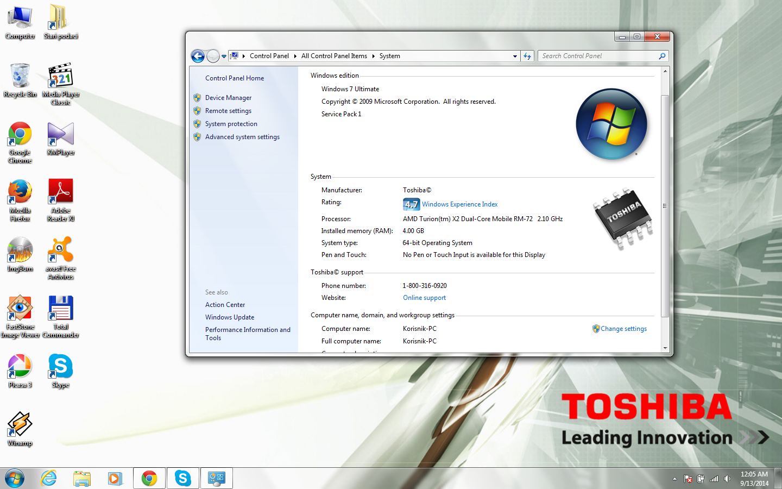This screenshot has width=782, height=489.
Task: Click the Skype taskbar button
Action: (x=183, y=478)
